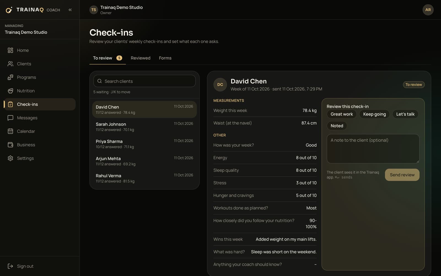Image resolution: width=441 pixels, height=276 pixels.
Task: Click the nutrition adherence 90-100% value
Action: [x=311, y=224]
